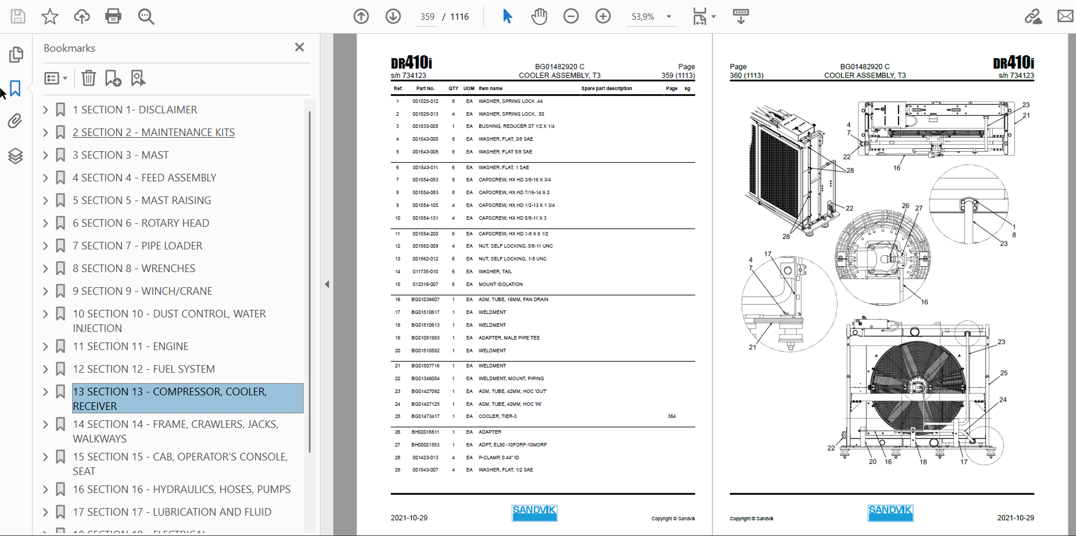Select Section 13 Compressor, Cooler, Receiver bookmark
1076x536 pixels.
click(188, 398)
